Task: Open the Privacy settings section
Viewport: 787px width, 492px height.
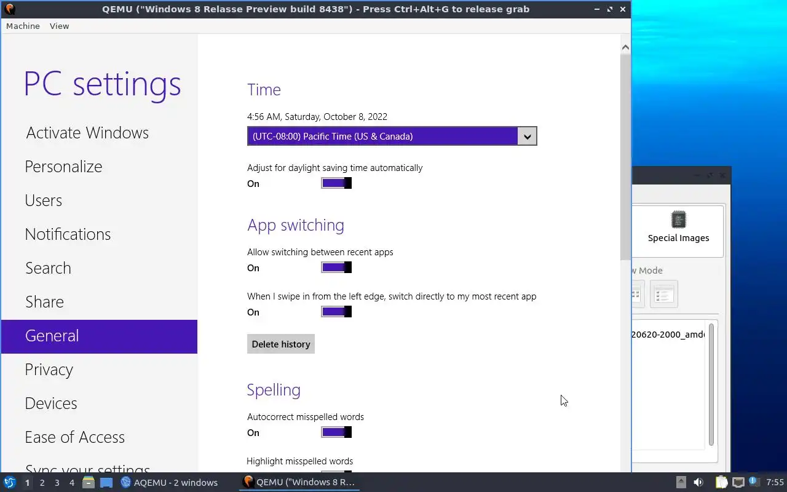Action: [x=49, y=370]
